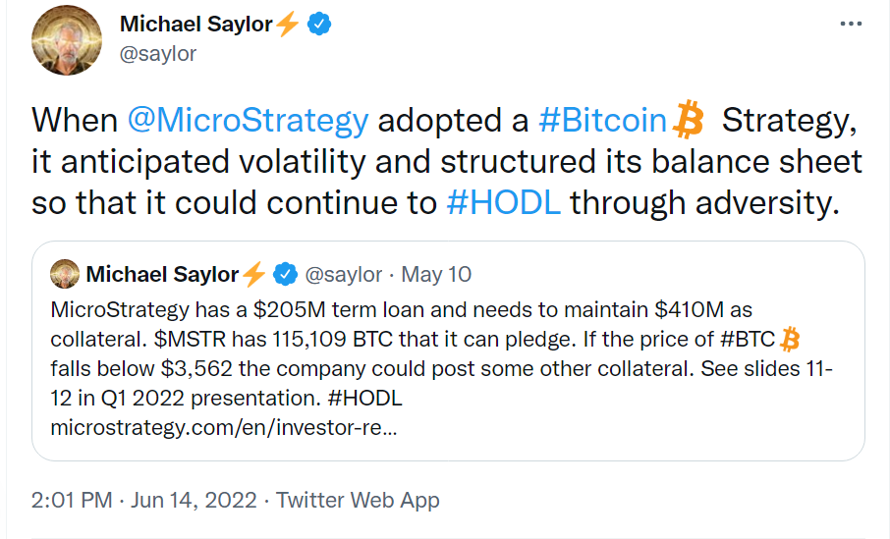Click Michael Saylor name in quoted tweet
This screenshot has height=539, width=890.
tap(162, 275)
